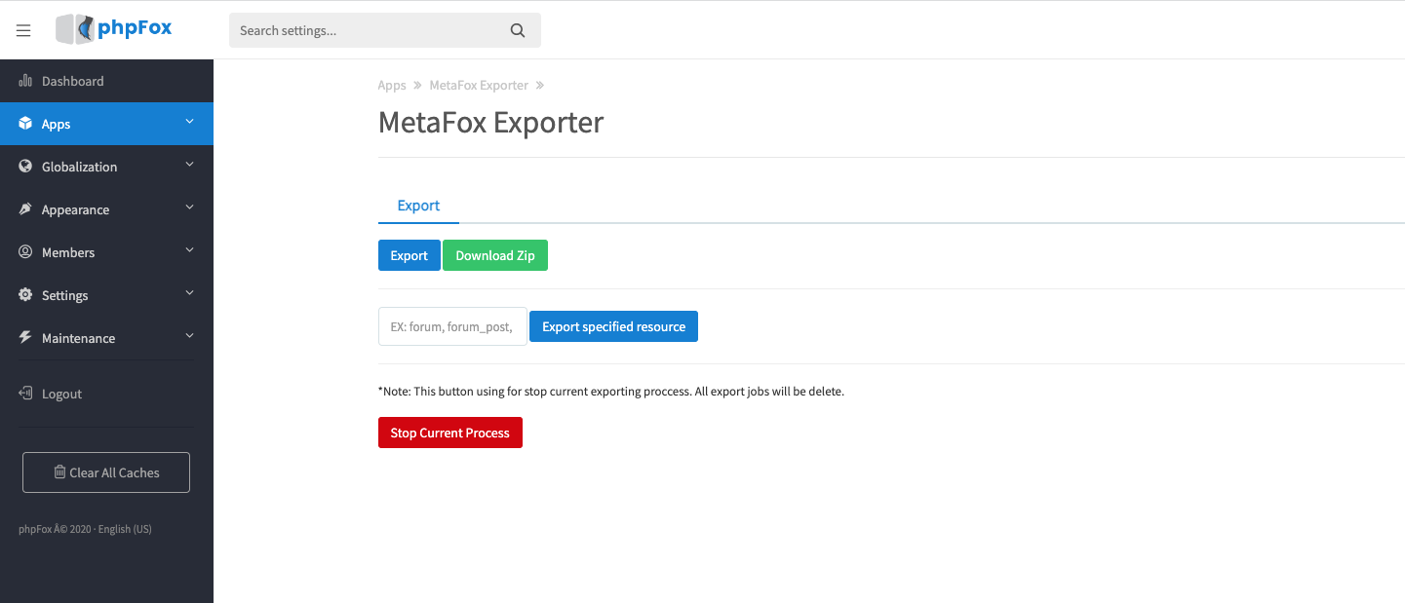This screenshot has width=1405, height=603.
Task: Switch to the Export tab
Action: coord(418,206)
